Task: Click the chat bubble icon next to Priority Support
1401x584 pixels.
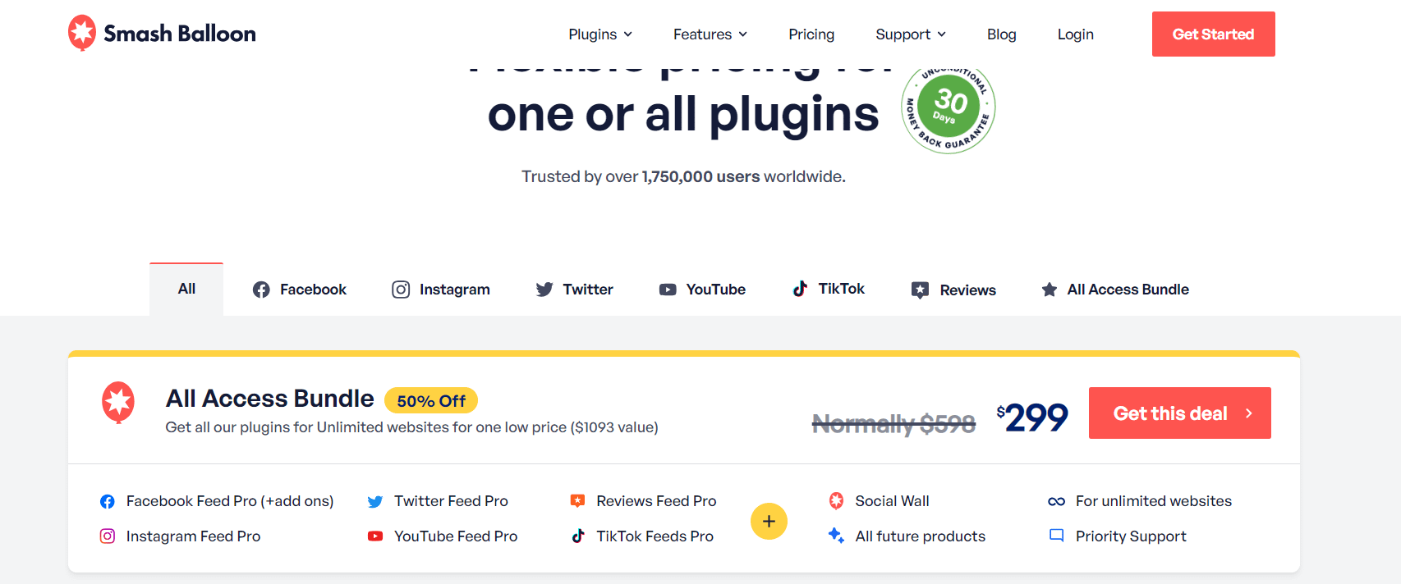Action: (1056, 536)
